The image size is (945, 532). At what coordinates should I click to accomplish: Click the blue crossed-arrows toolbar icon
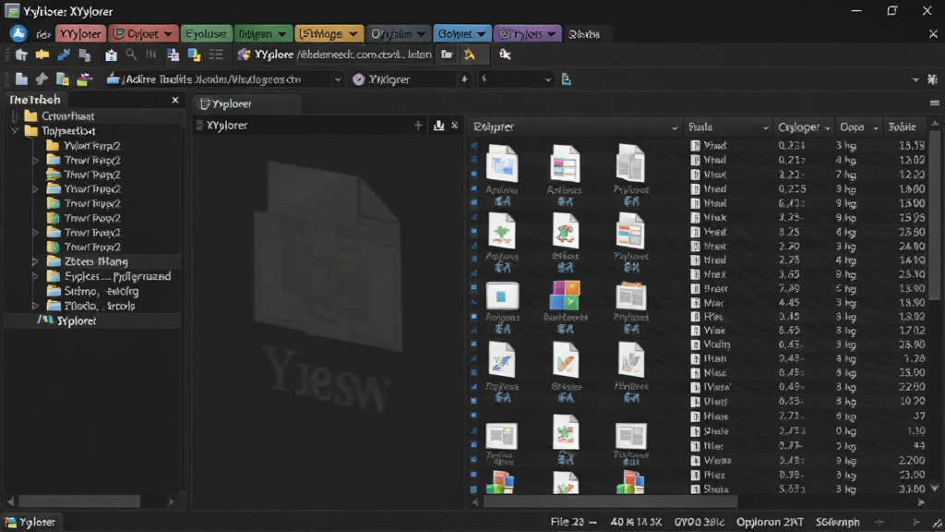pos(64,54)
